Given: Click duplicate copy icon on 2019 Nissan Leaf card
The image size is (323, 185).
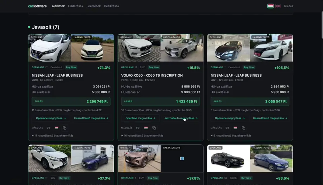Looking at the screenshot, I should [65, 128].
